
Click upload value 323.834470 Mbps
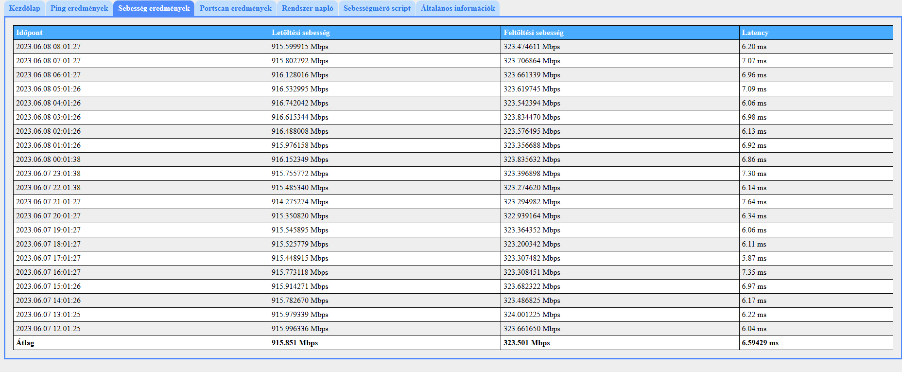pos(532,117)
